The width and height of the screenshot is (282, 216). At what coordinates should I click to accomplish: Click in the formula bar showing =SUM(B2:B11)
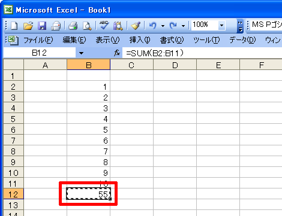[x=202, y=53]
